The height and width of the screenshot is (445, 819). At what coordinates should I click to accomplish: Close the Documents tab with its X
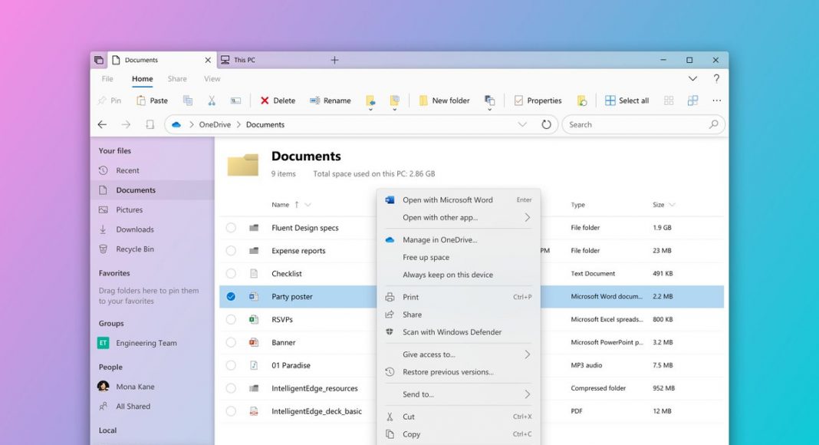click(208, 60)
